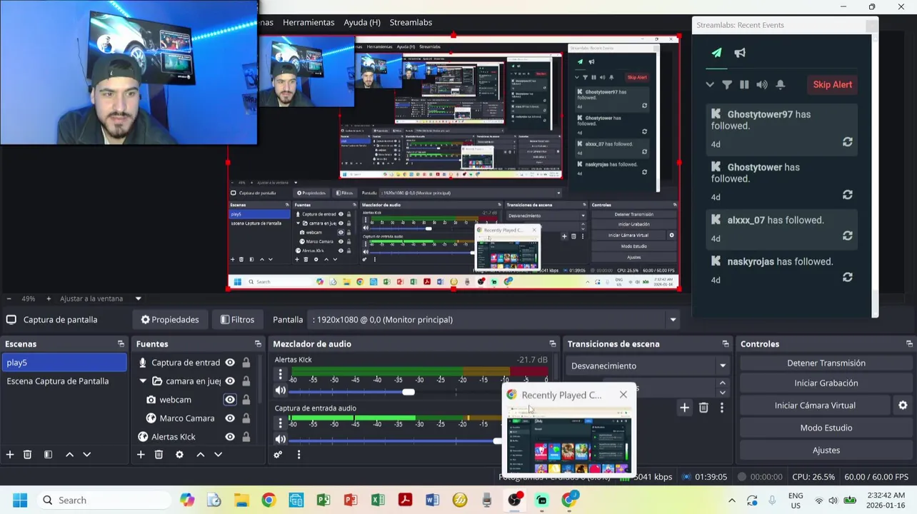Undock the Controles panel
Viewport: 917px width, 514px height.
pyautogui.click(x=909, y=344)
